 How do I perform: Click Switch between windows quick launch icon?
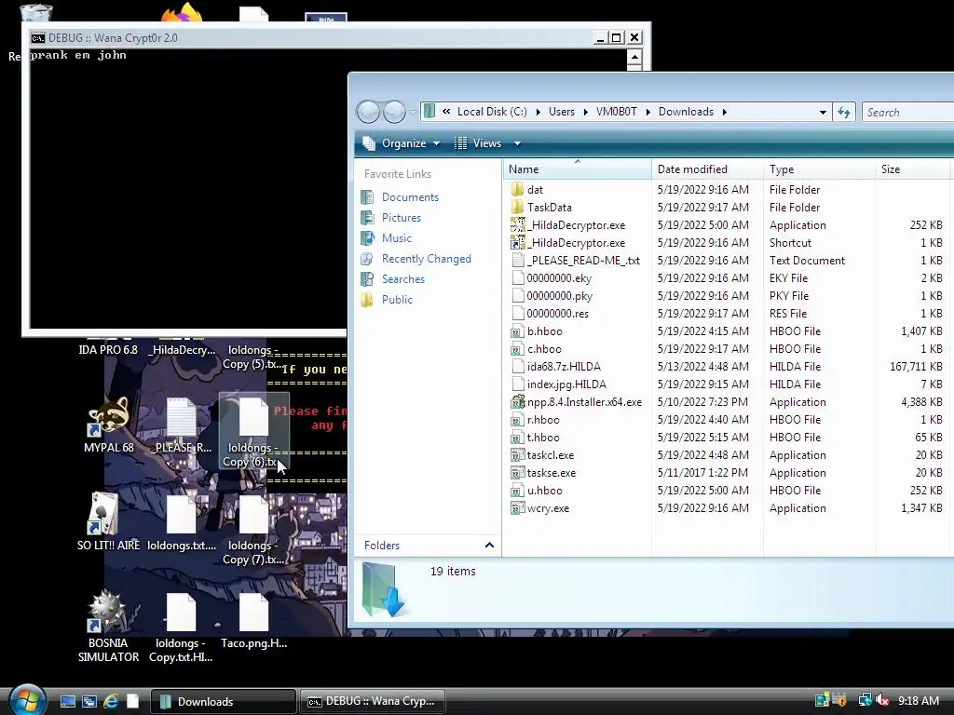pos(89,701)
